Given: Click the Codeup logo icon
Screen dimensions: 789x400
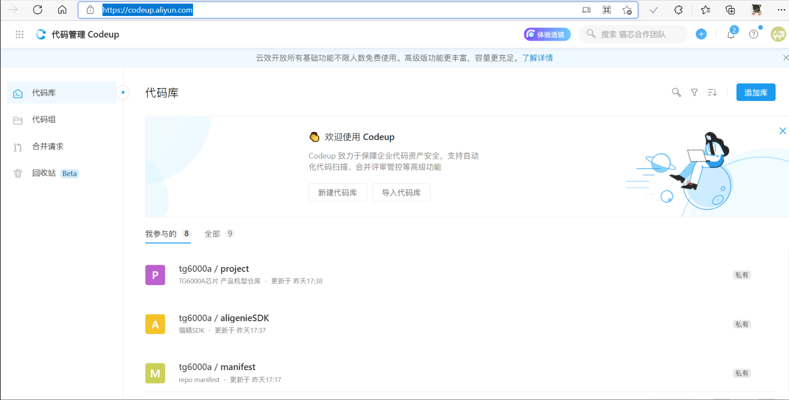Looking at the screenshot, I should pyautogui.click(x=41, y=34).
